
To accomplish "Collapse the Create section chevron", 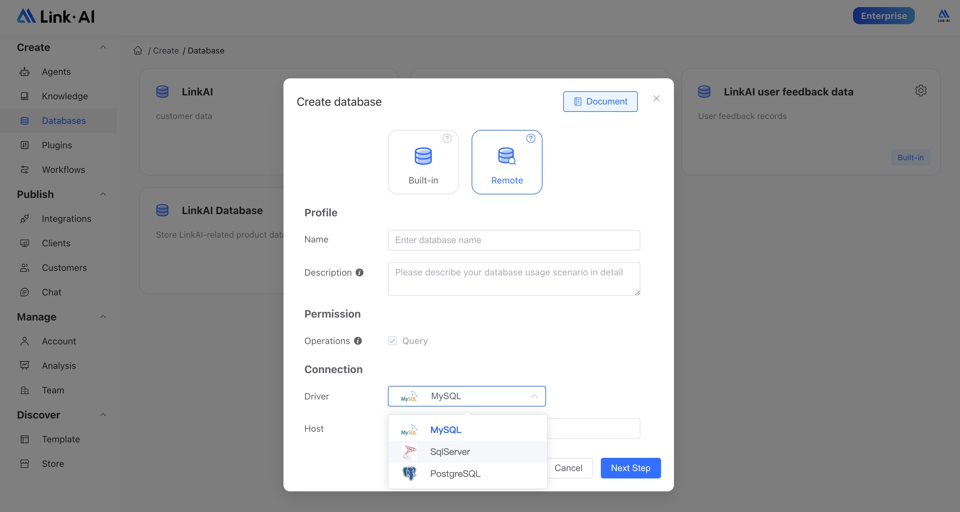I will click(103, 47).
